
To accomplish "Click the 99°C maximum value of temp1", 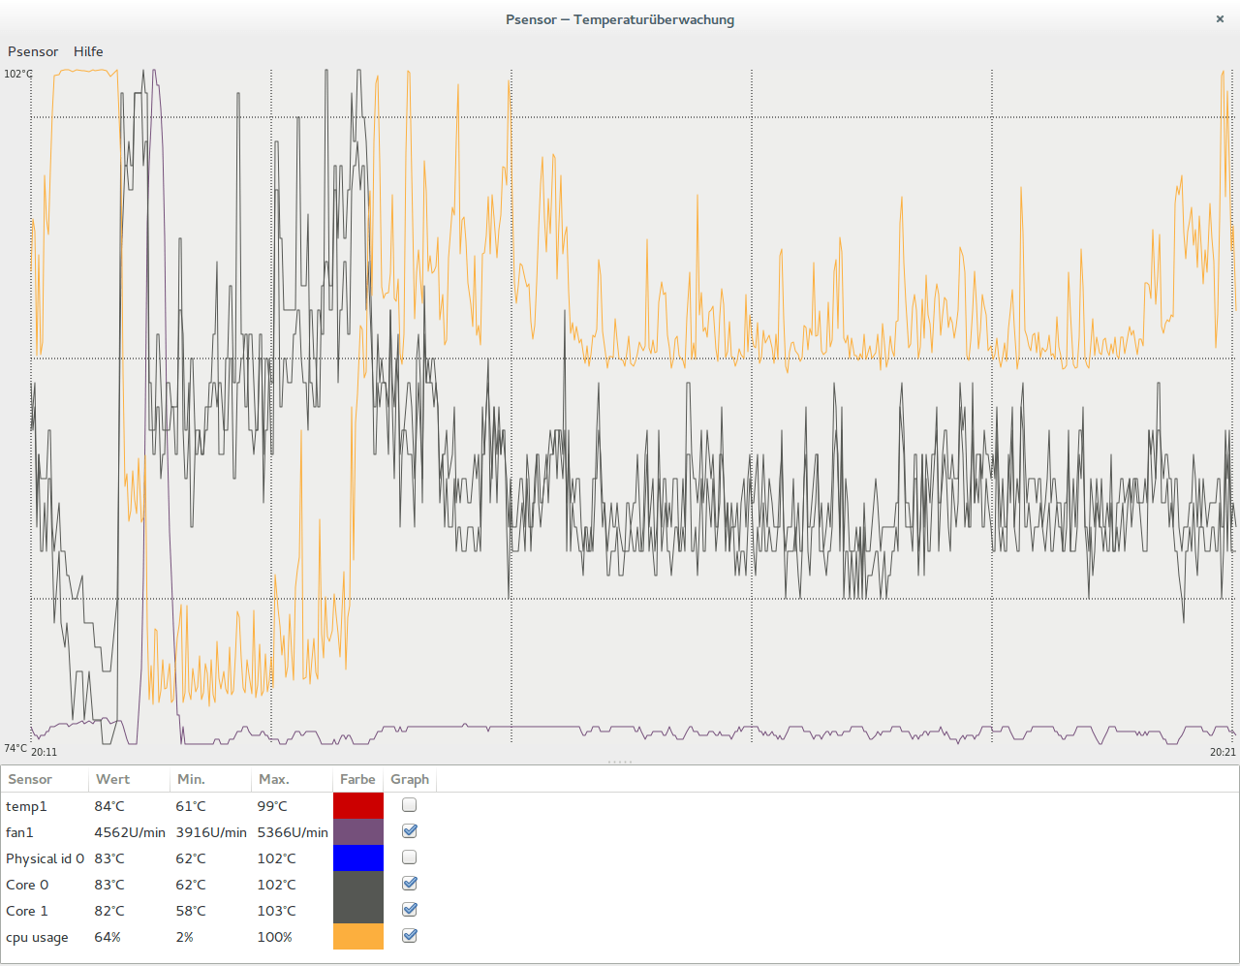I will (x=272, y=806).
